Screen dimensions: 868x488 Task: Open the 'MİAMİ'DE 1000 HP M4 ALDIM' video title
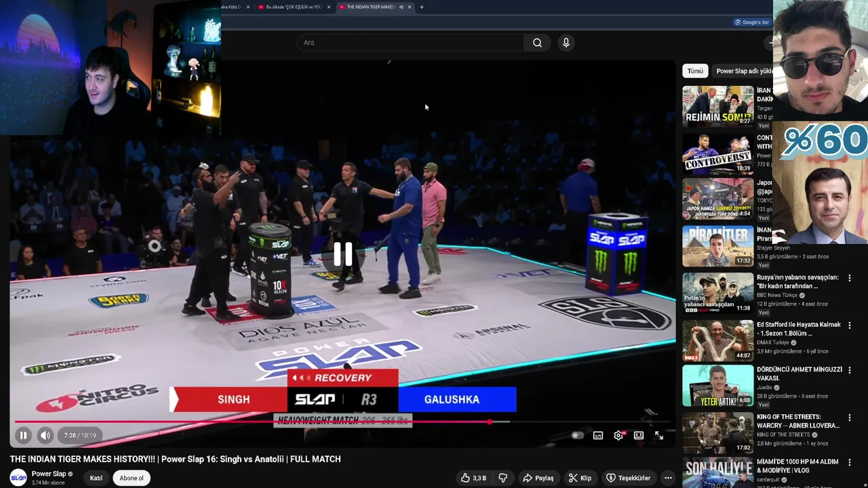click(x=797, y=466)
